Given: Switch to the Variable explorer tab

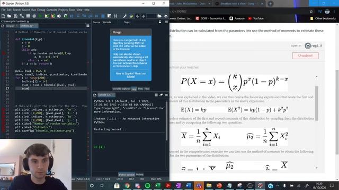Looking at the screenshot, I should (121, 89).
